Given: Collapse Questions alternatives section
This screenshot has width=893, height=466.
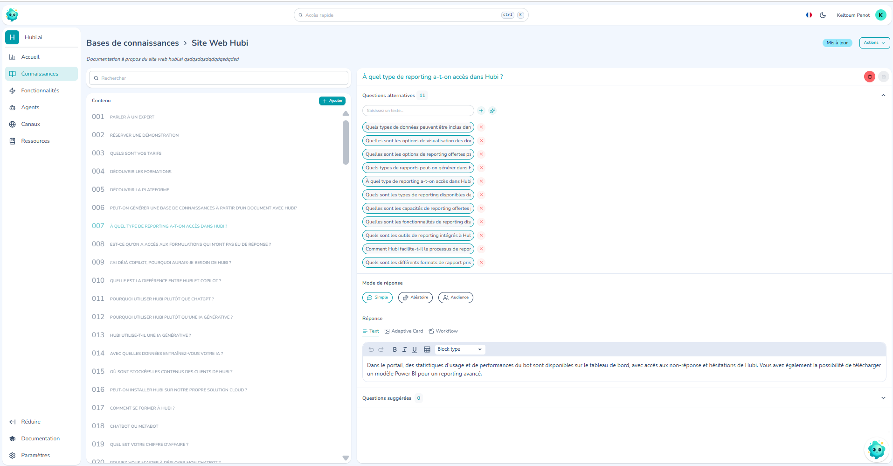Looking at the screenshot, I should coord(883,95).
